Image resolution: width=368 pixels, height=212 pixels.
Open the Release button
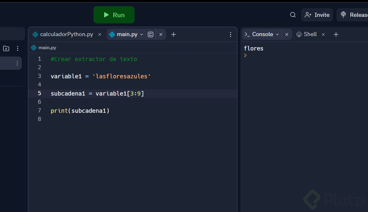pyautogui.click(x=353, y=15)
